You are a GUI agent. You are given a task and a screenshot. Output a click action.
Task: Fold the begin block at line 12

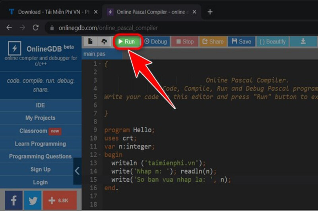[x=99, y=155]
